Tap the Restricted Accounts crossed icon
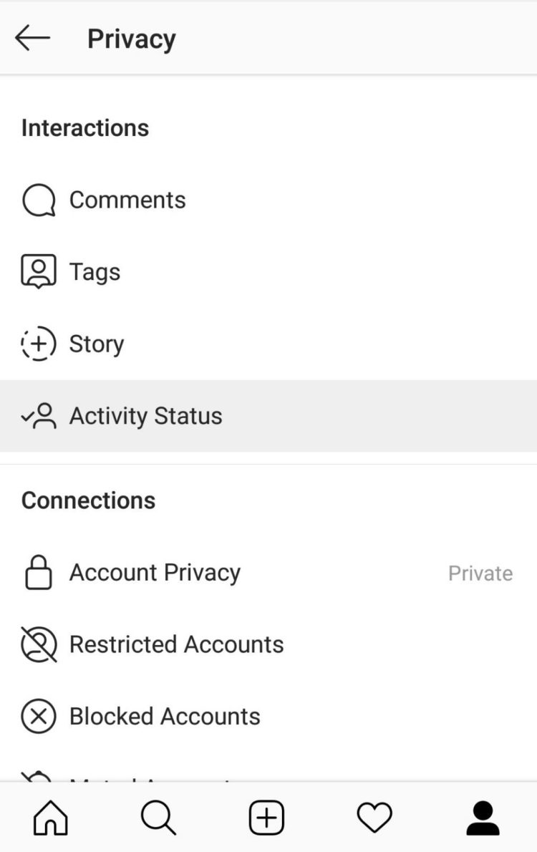537x852 pixels. point(39,644)
